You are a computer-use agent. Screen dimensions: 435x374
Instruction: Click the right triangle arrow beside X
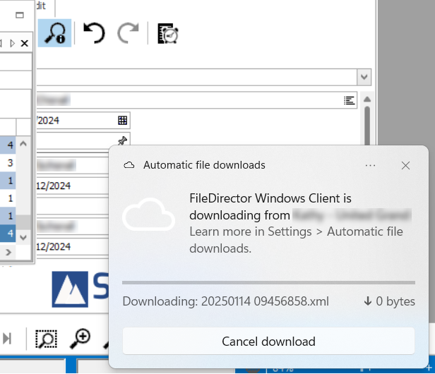pos(12,43)
